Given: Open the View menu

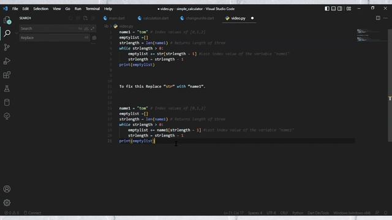Looking at the screenshot, I should [57, 9].
